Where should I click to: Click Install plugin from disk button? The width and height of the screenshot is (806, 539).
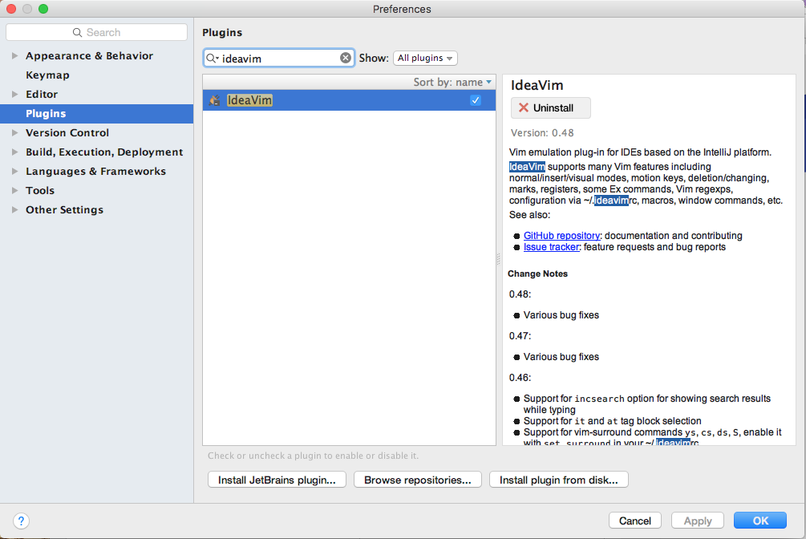tap(559, 480)
